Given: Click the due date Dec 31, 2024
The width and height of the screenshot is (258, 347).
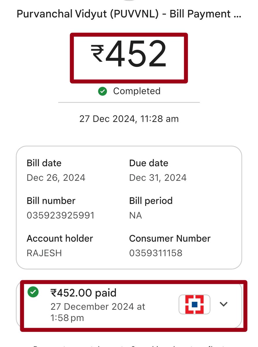Looking at the screenshot, I should click(x=158, y=178).
